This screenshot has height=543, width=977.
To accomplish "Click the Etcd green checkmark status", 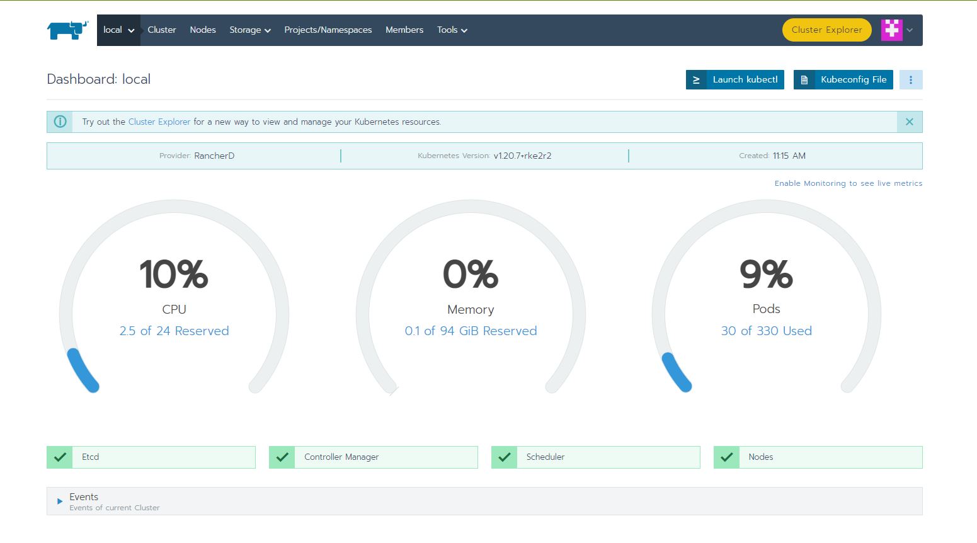I will [60, 457].
